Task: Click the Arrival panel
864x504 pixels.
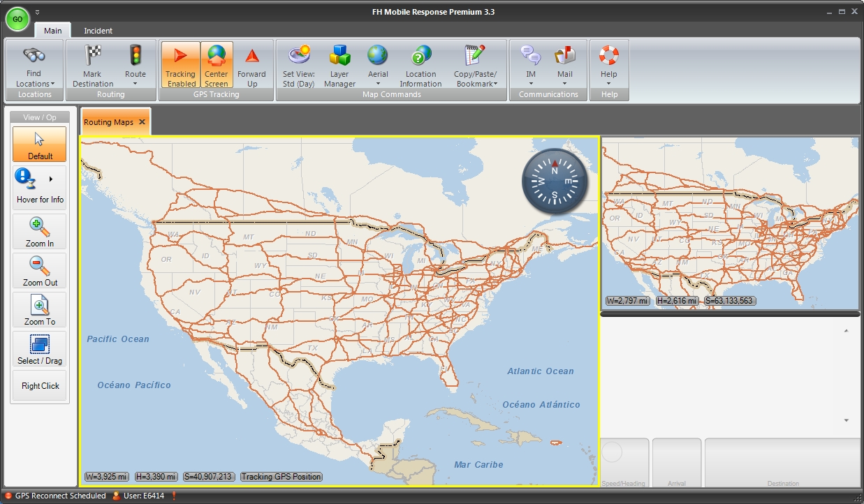Action: tap(676, 463)
